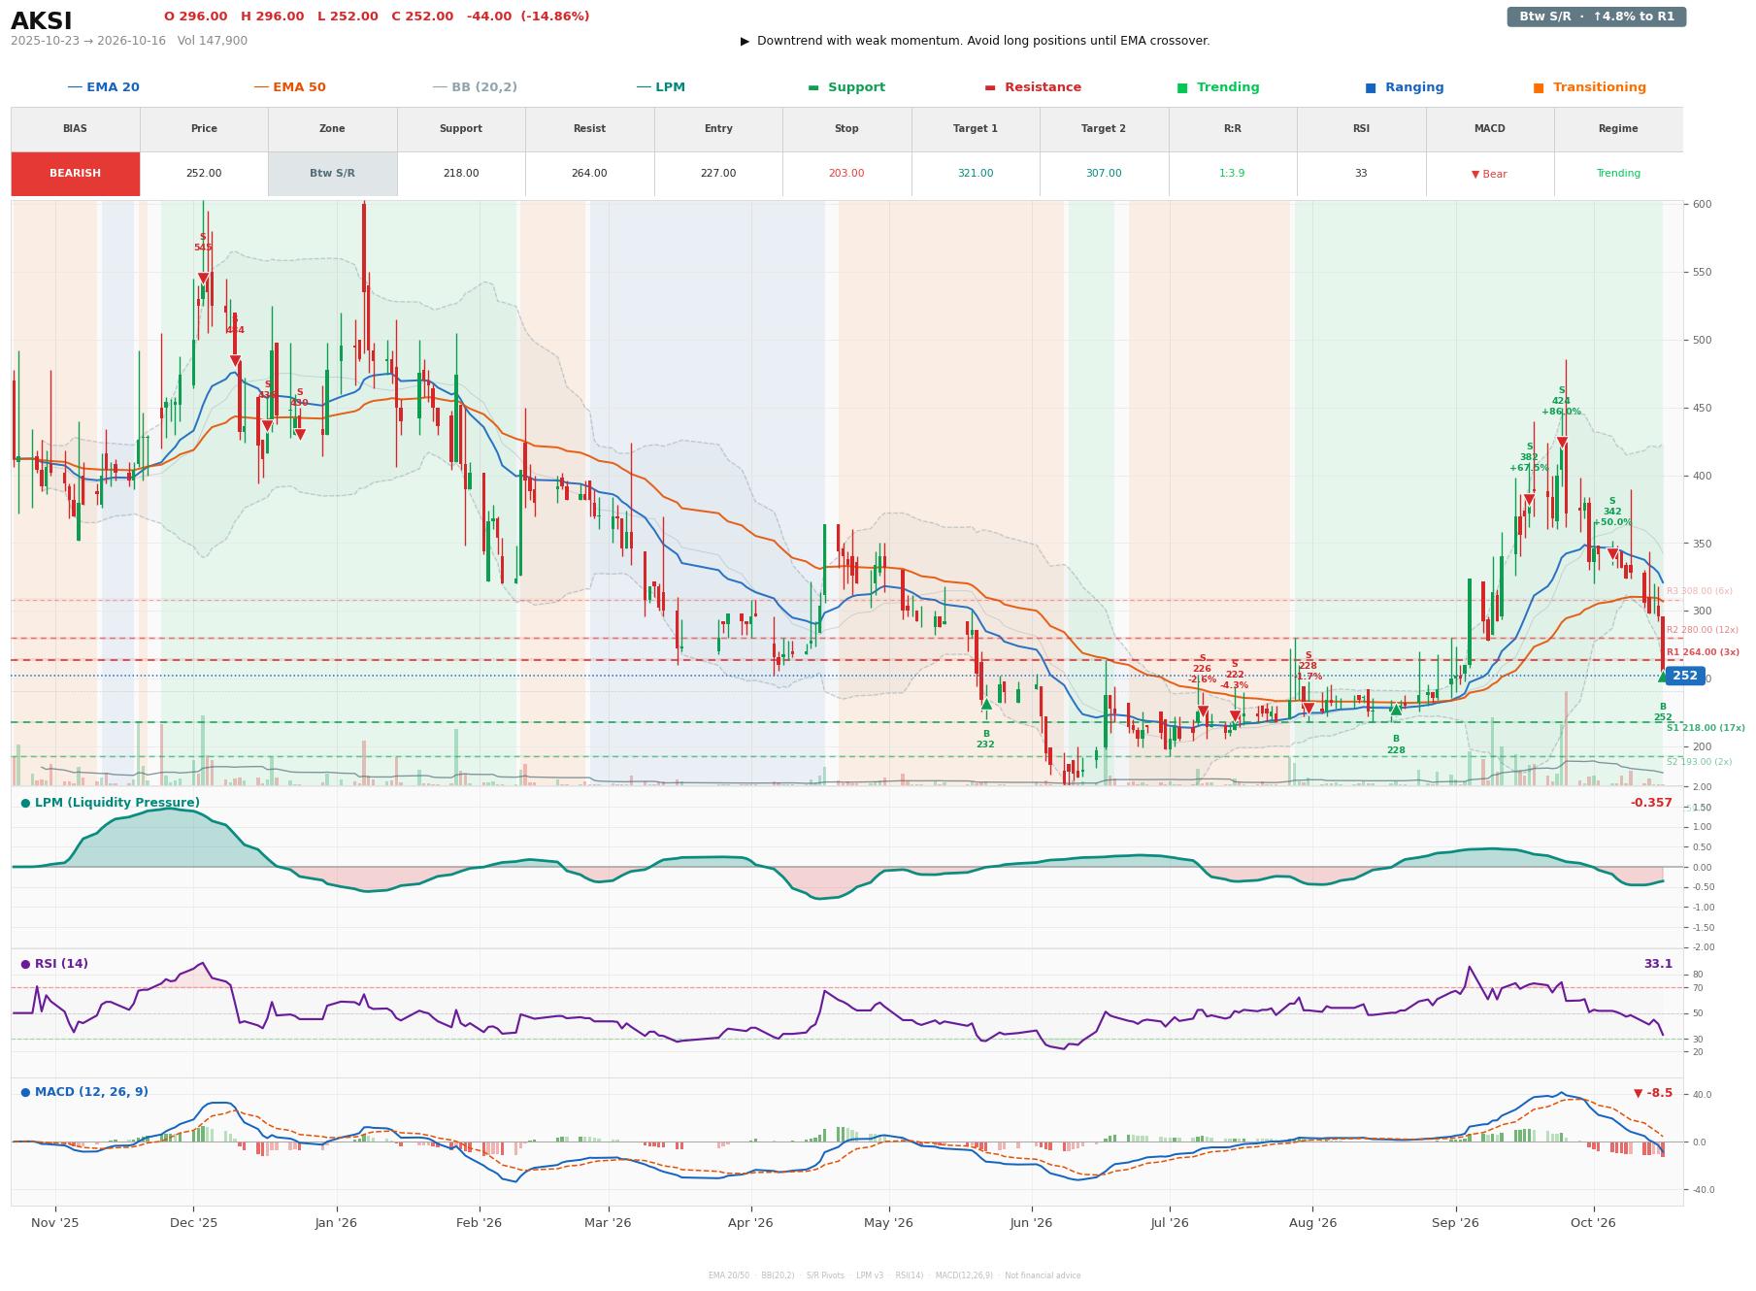
Task: Click the AKSI ticker title
Action: point(42,21)
